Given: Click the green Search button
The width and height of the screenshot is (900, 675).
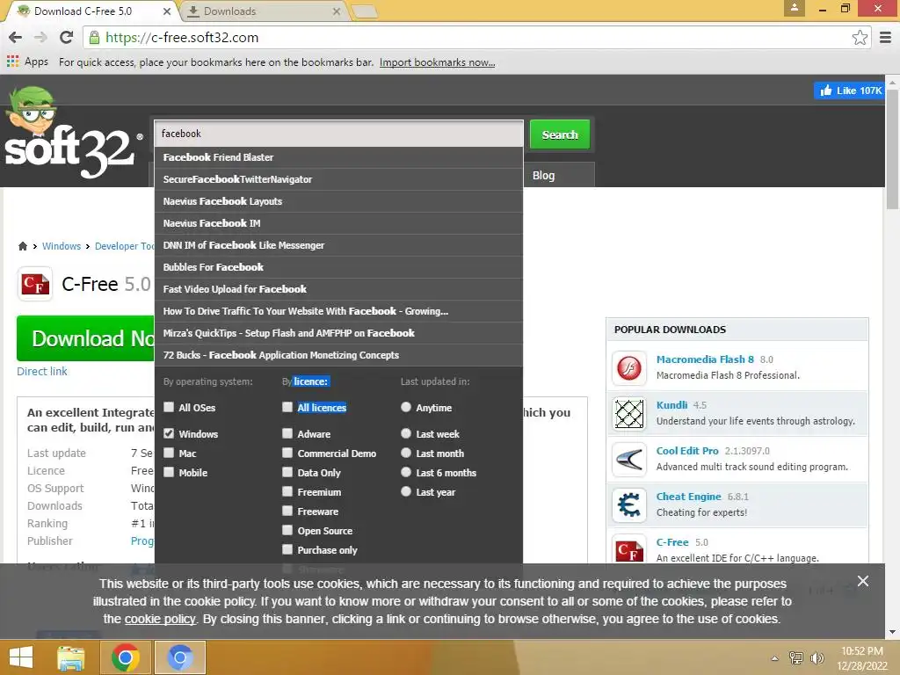Looking at the screenshot, I should pyautogui.click(x=560, y=134).
